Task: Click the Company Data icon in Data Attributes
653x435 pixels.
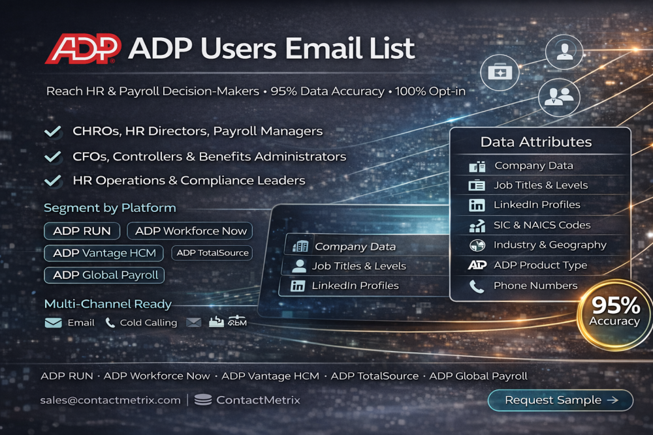Action: pos(477,166)
